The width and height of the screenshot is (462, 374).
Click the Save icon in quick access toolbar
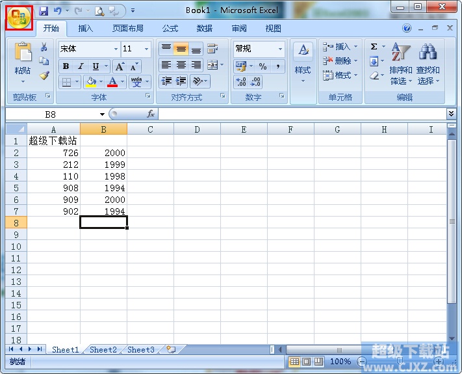pyautogui.click(x=44, y=11)
